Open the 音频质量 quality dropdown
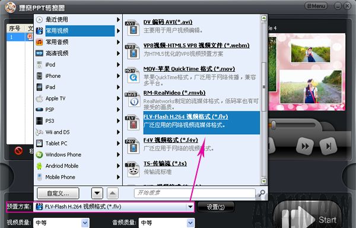 pos(190,223)
